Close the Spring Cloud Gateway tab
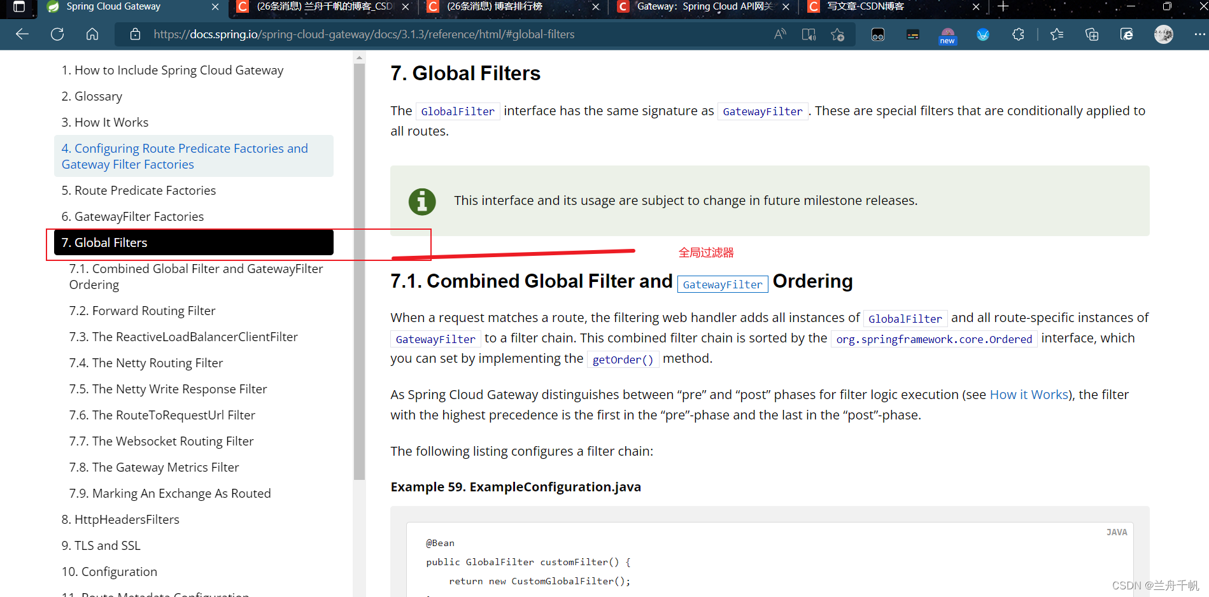Screen dimensions: 1209x597 point(215,7)
